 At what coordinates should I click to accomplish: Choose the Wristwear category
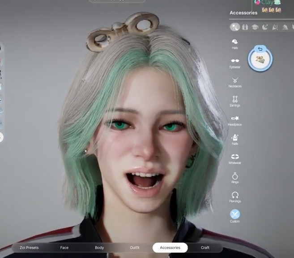coord(235,158)
